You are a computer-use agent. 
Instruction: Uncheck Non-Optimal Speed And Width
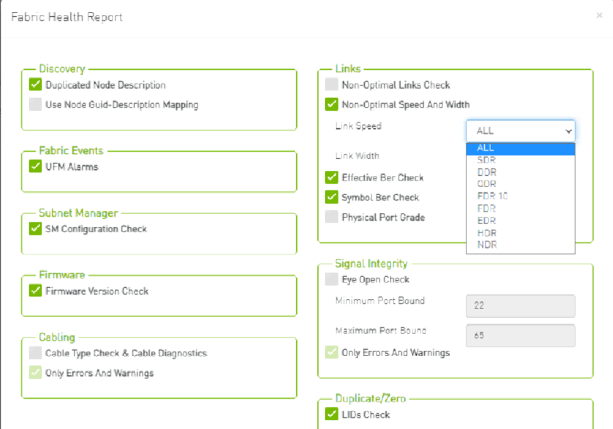[x=331, y=105]
